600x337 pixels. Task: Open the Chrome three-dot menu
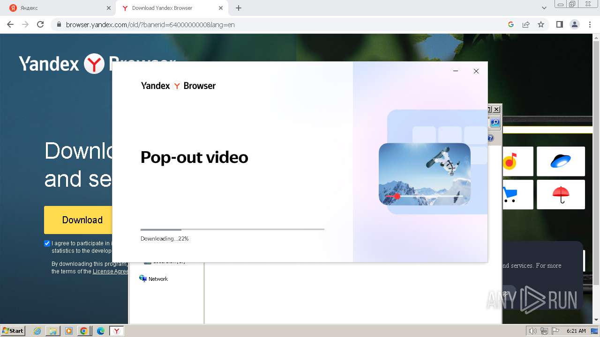590,24
